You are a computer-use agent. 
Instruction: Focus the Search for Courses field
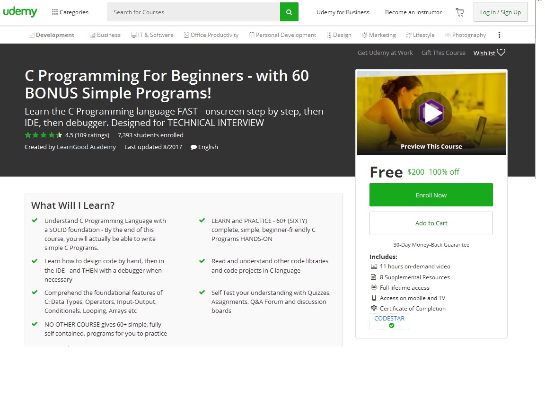click(193, 12)
